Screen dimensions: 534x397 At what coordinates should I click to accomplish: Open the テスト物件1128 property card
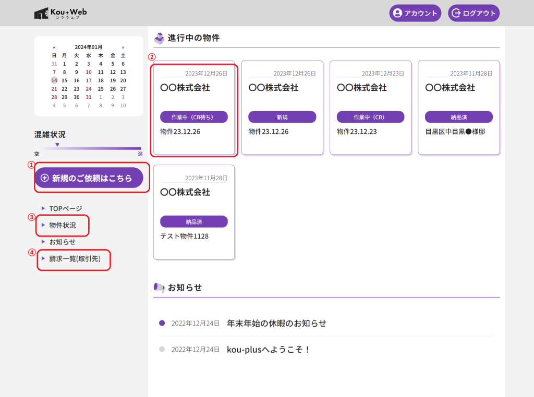193,212
